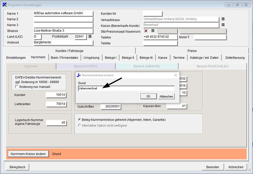Click the Lieferanten number field 70014
The width and height of the screenshot is (253, 174).
click(56, 104)
